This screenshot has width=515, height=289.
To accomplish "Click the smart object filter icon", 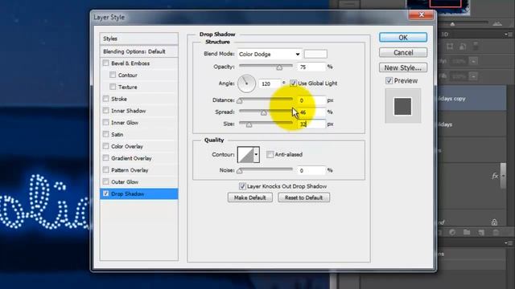I will click(x=463, y=47).
